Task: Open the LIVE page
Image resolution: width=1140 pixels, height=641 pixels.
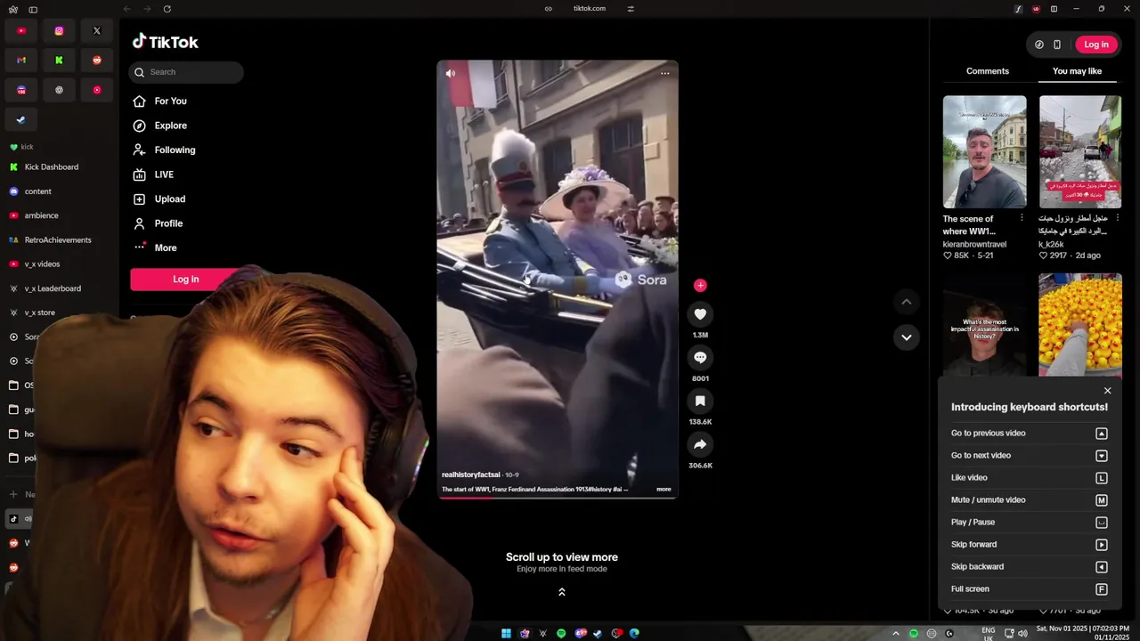Action: pos(153,174)
